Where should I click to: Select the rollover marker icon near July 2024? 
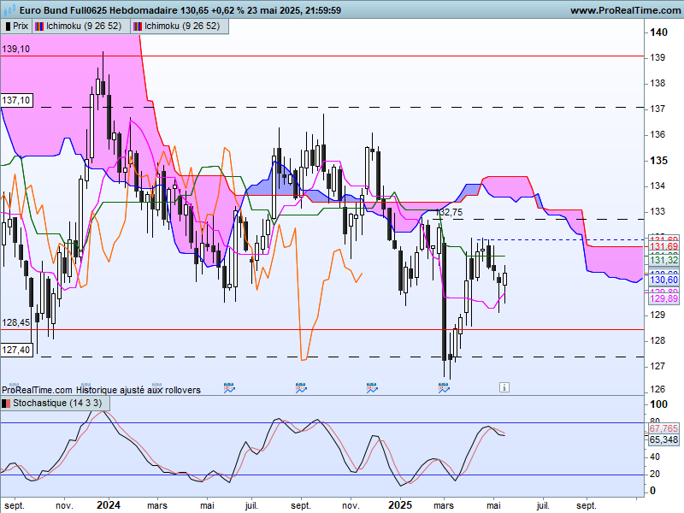[x=229, y=387]
